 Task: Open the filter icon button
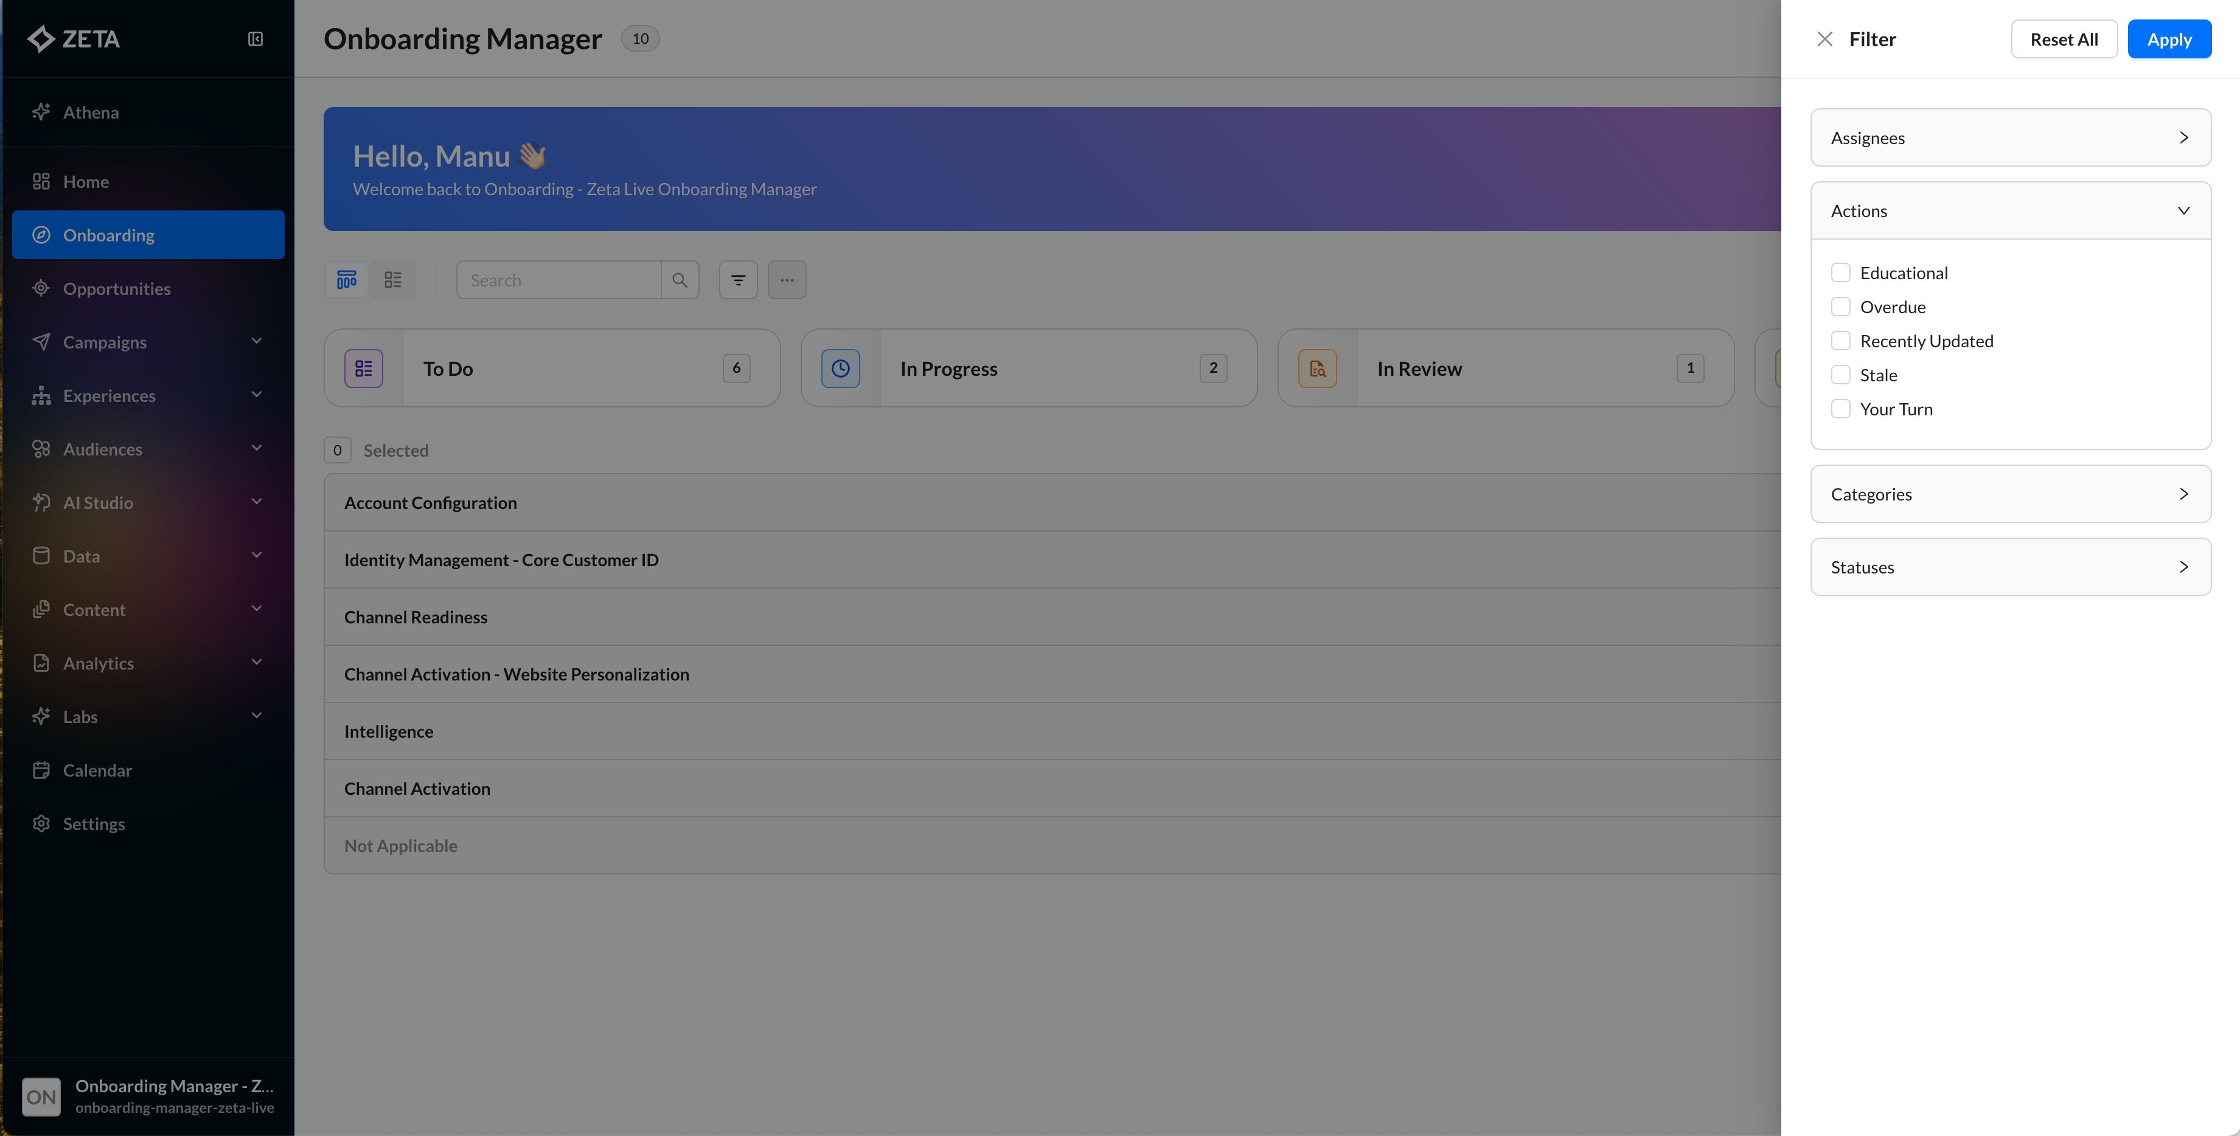(x=739, y=280)
